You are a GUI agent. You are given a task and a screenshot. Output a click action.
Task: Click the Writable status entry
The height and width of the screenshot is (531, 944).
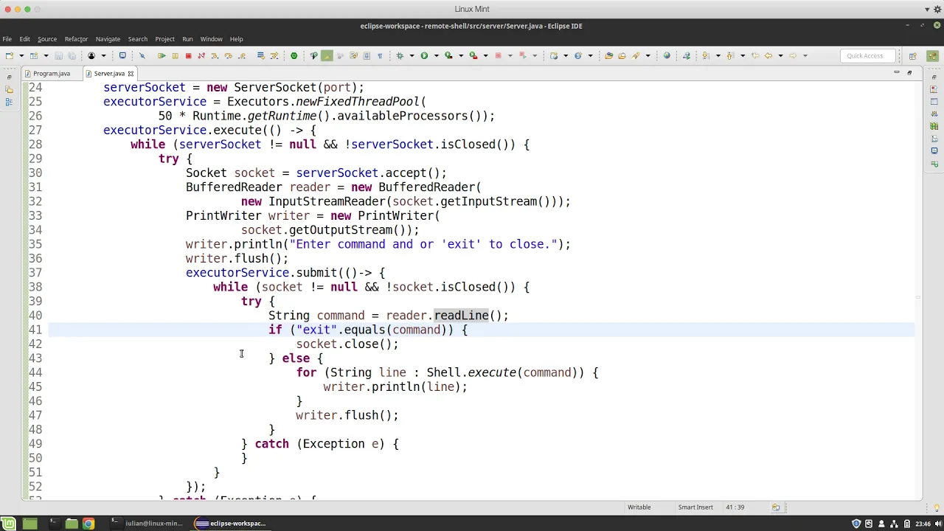click(639, 507)
